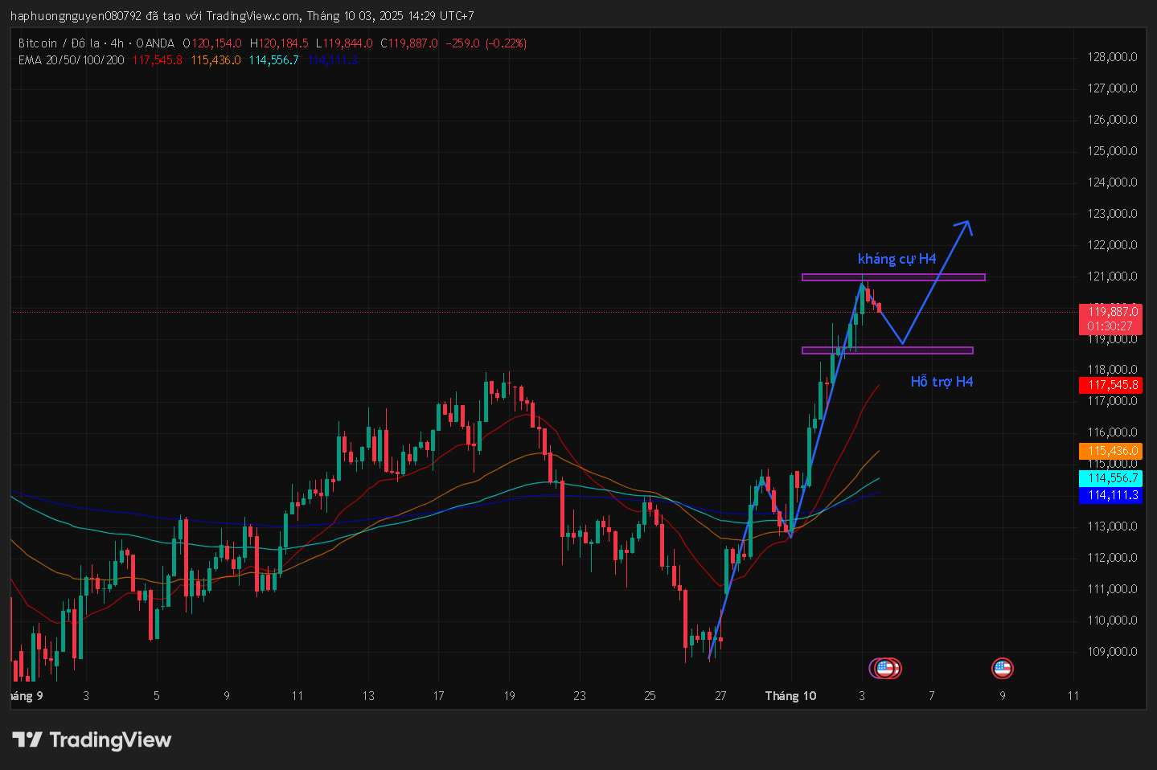Select the upper purple resistance zone rectangle
The image size is (1157, 770).
coord(892,277)
